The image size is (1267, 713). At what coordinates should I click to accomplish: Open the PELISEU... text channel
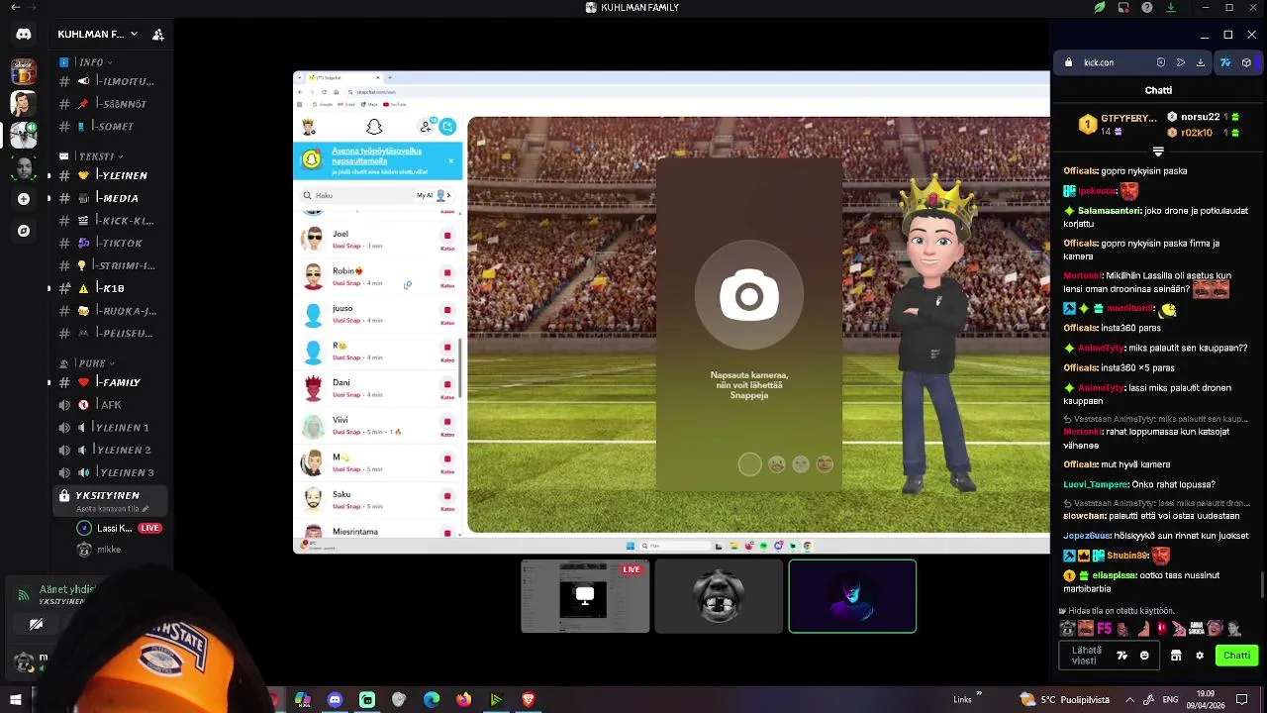[111, 334]
